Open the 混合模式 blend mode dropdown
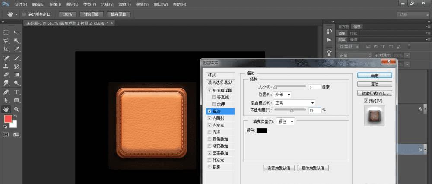The image size is (432, 184). pyautogui.click(x=294, y=102)
